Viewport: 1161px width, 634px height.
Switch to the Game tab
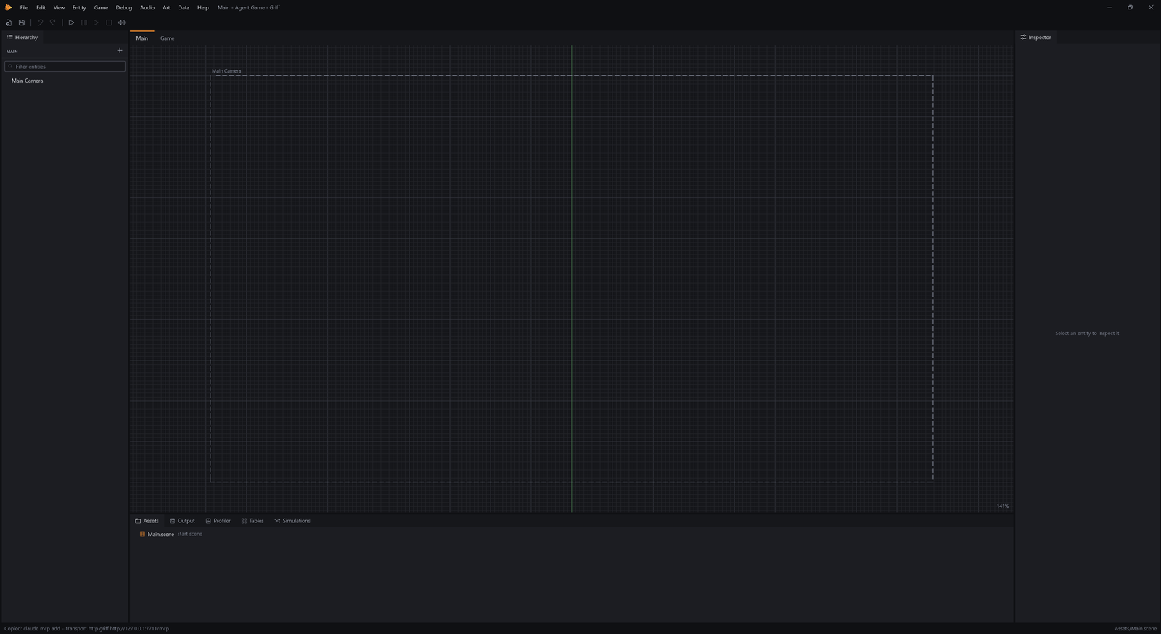167,38
